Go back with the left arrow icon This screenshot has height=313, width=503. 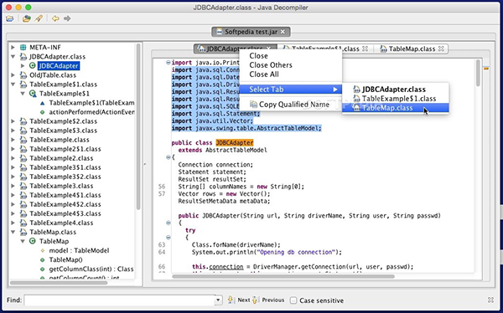55,18
